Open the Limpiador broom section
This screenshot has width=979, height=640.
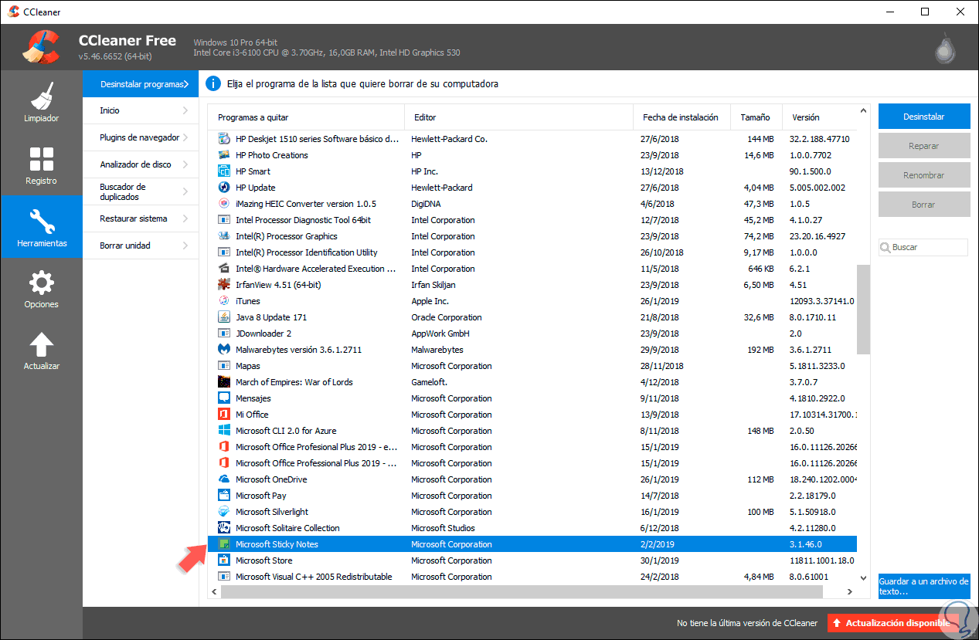41,102
